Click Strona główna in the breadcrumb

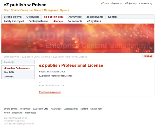(x=11, y=57)
